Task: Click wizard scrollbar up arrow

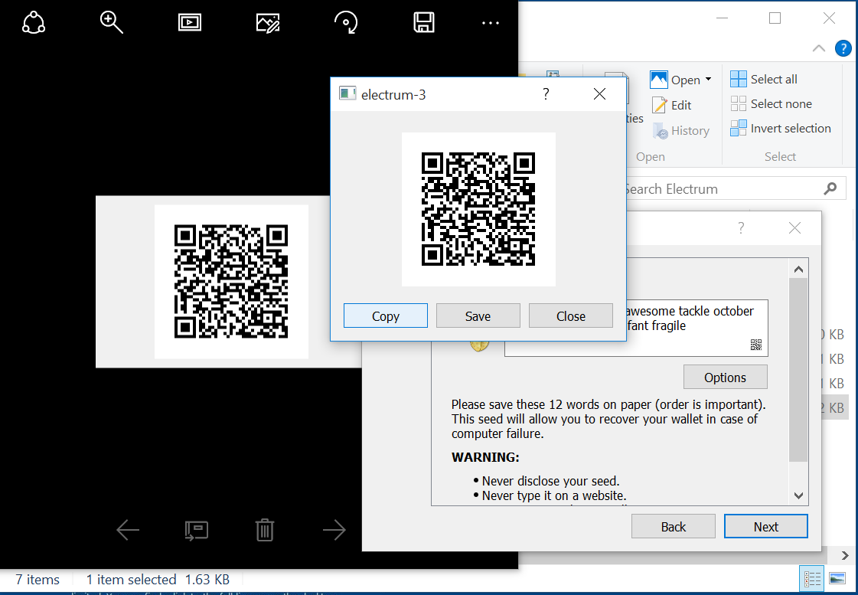Action: click(798, 270)
